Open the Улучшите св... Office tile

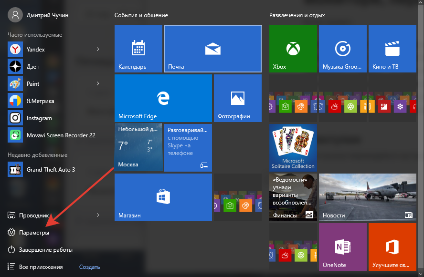[x=392, y=247]
